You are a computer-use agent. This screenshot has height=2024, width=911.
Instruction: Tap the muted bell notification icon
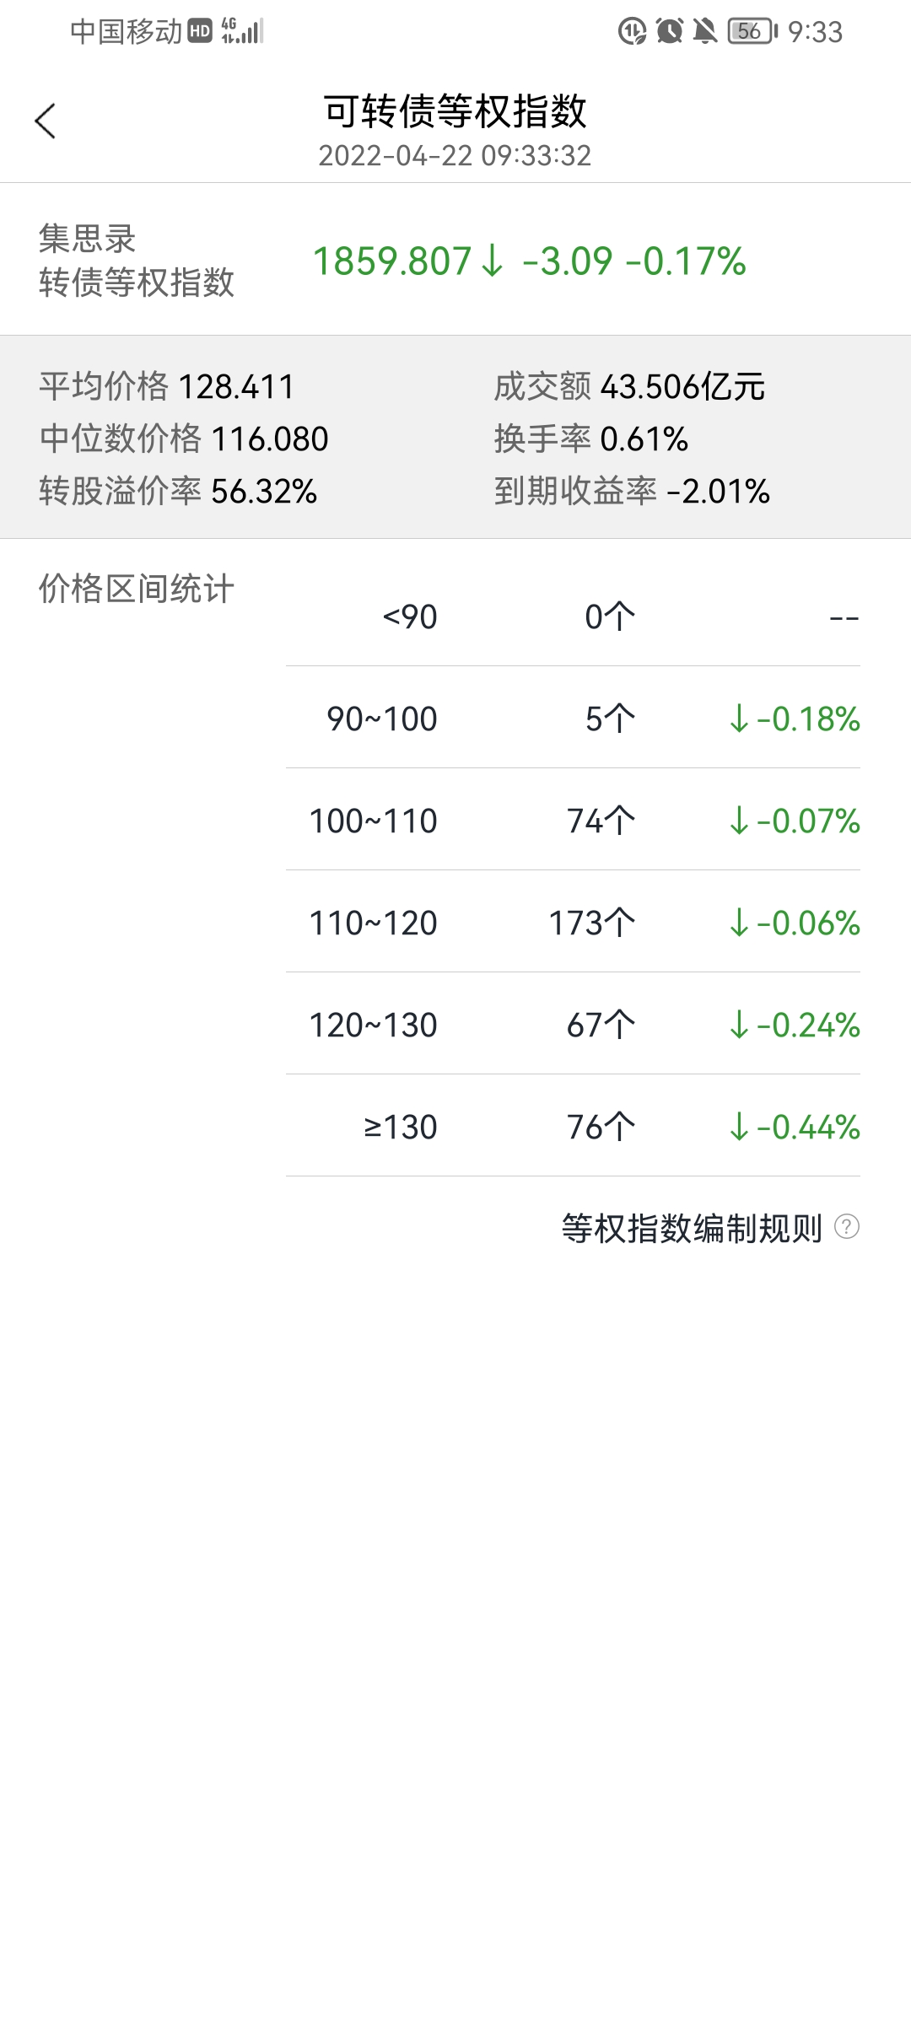point(704,31)
